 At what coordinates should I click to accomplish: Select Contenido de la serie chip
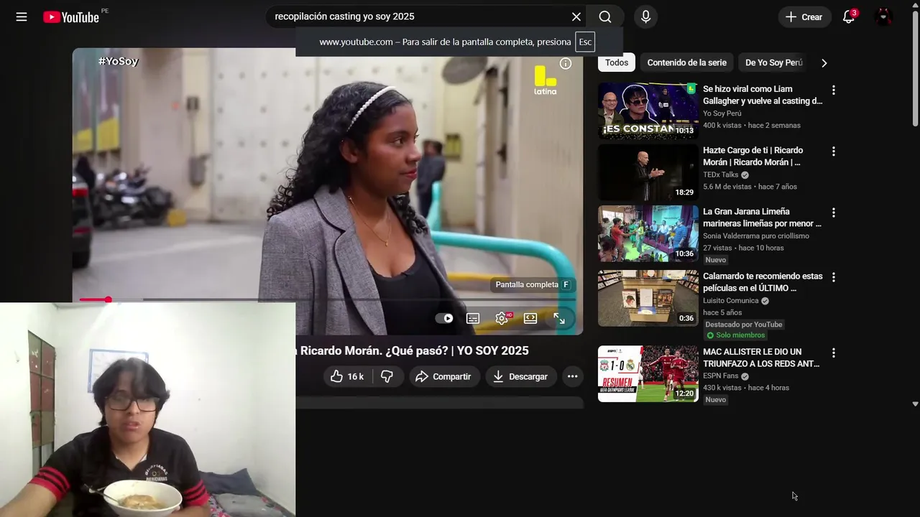click(x=686, y=62)
